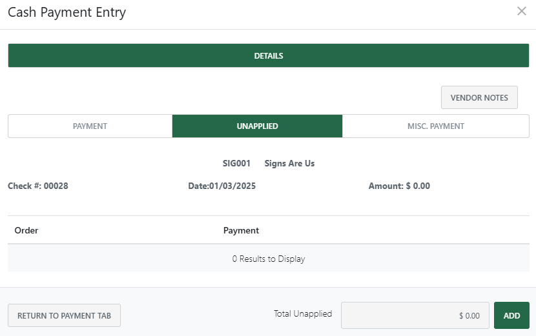This screenshot has width=536, height=336.
Task: Select the Unapplied tab
Action: [257, 126]
